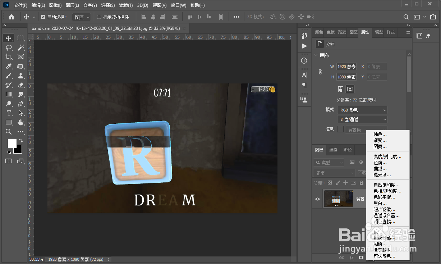Select the Gradient tool
The image size is (441, 264).
(x=9, y=94)
